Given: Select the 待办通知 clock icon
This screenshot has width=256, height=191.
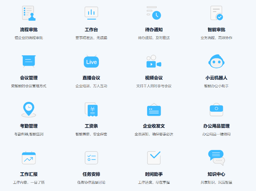Looking at the screenshot, I should click(x=154, y=13).
